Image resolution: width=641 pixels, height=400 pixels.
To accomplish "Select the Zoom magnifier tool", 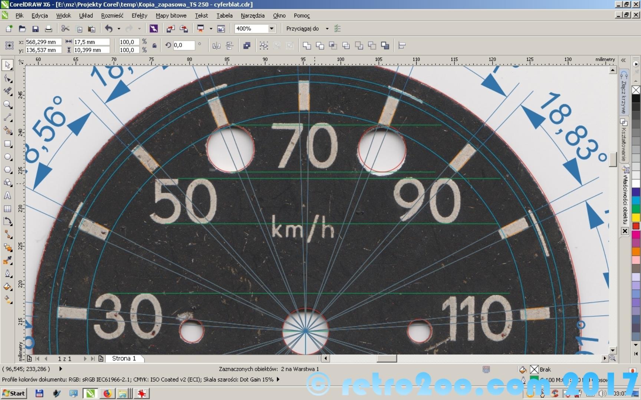I will click(7, 105).
